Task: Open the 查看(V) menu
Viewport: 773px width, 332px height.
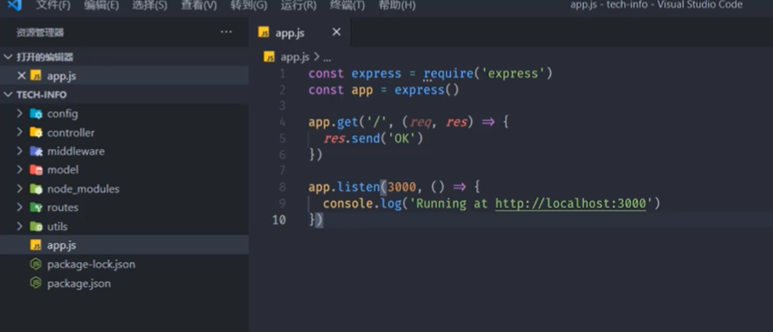Action: 198,5
